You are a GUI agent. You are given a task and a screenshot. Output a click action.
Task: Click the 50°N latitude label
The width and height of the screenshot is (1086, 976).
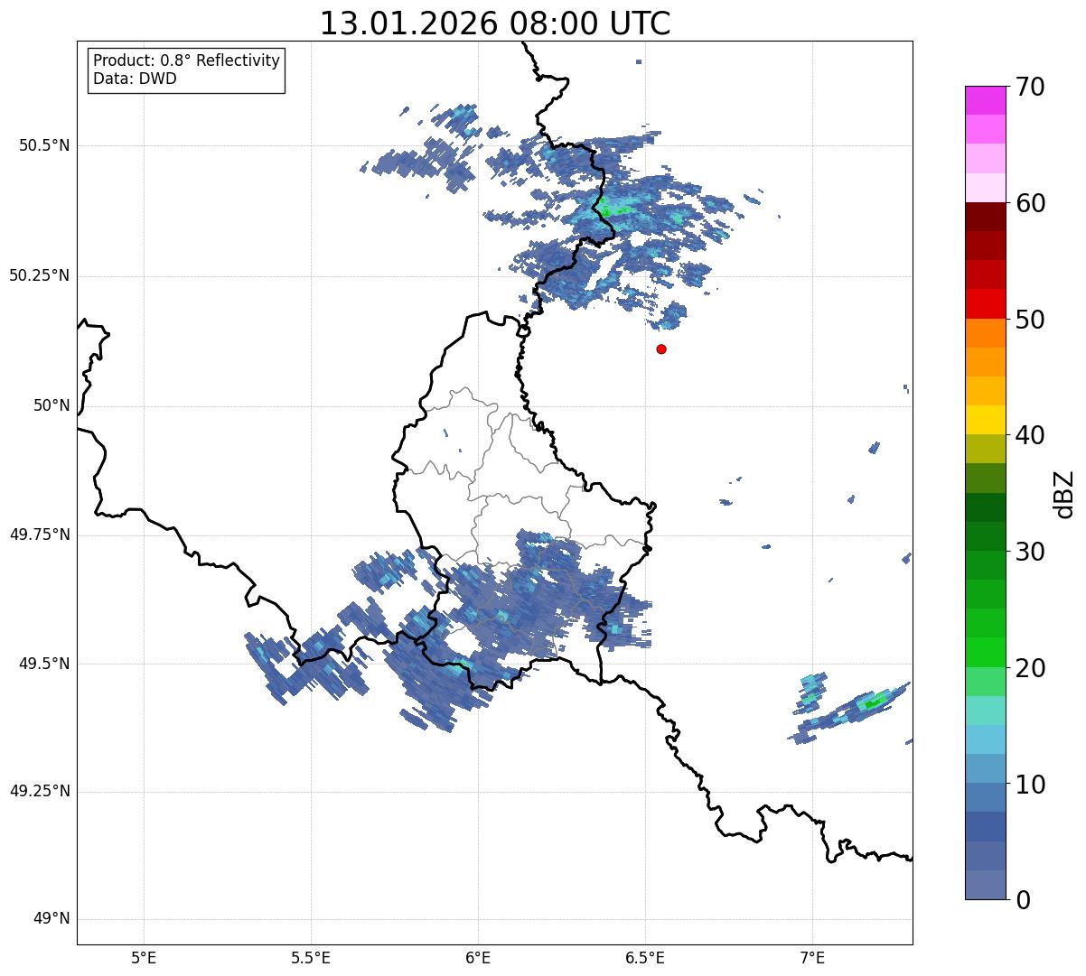(x=51, y=405)
